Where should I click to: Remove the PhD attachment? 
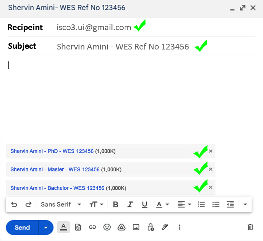tap(211, 151)
